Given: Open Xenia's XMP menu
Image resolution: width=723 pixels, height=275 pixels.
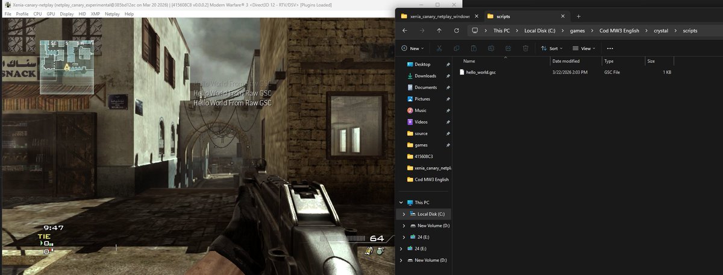Looking at the screenshot, I should (x=95, y=13).
